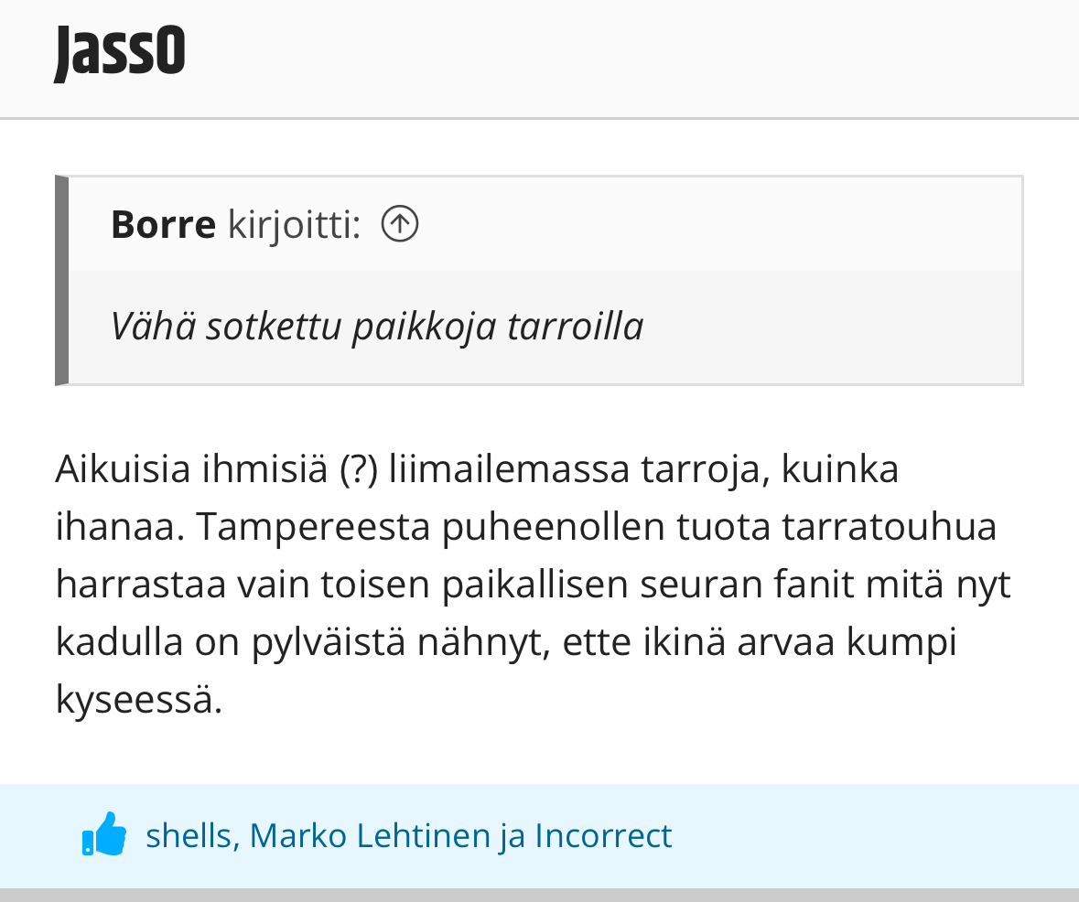1079x902 pixels.
Task: Click the dark gray quote border bar
Action: [61, 280]
